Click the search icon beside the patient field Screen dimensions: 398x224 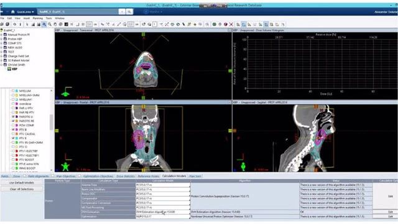click(129, 12)
